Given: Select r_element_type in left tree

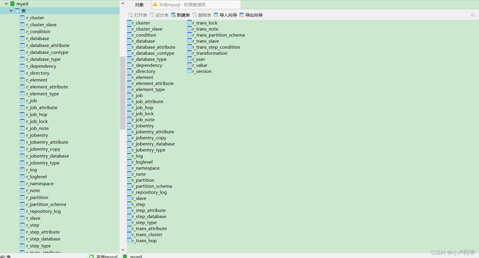Looking at the screenshot, I should [42, 94].
